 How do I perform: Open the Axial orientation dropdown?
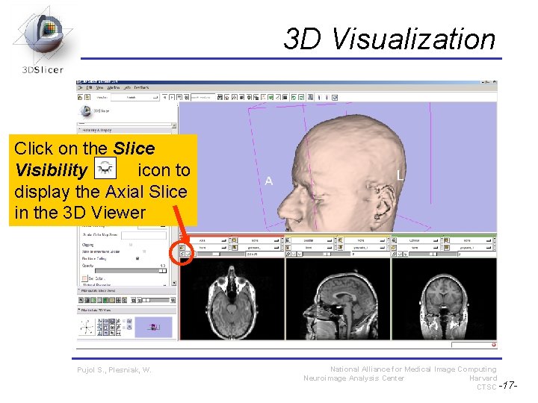pos(208,240)
